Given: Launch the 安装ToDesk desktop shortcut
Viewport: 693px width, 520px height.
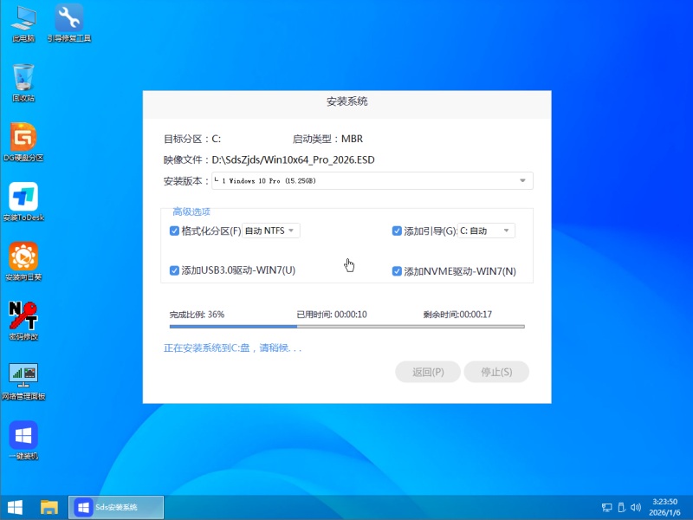Looking at the screenshot, I should coord(23,197).
